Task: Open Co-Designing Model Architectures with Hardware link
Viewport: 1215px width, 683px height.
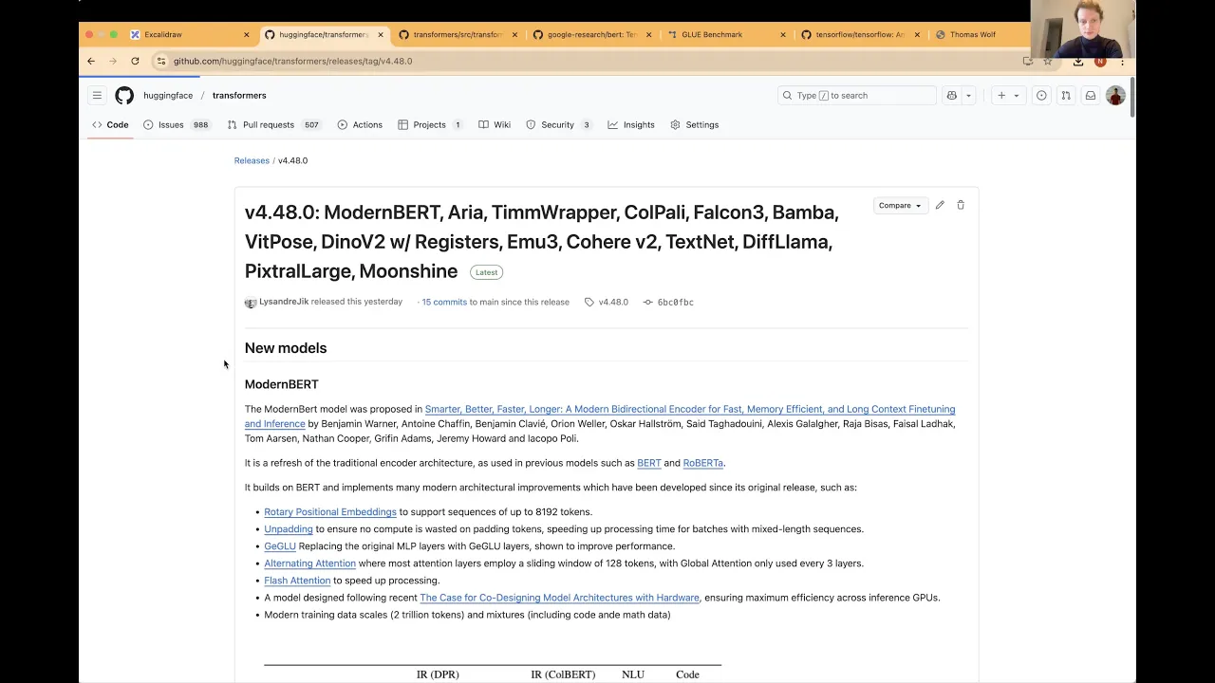Action: pos(559,598)
